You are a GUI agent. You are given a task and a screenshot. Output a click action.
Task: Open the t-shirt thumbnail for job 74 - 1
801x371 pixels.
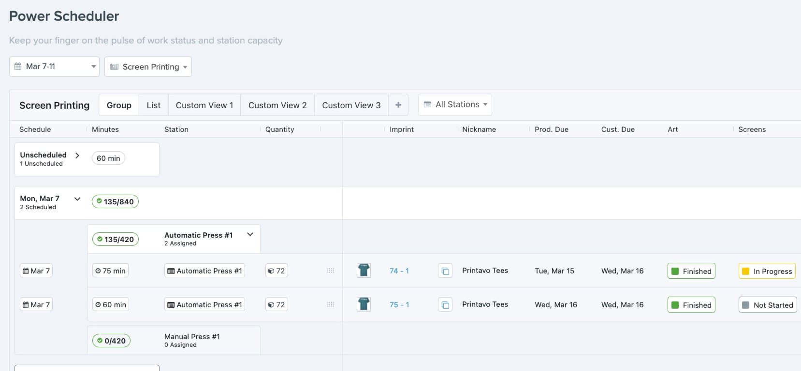point(364,271)
